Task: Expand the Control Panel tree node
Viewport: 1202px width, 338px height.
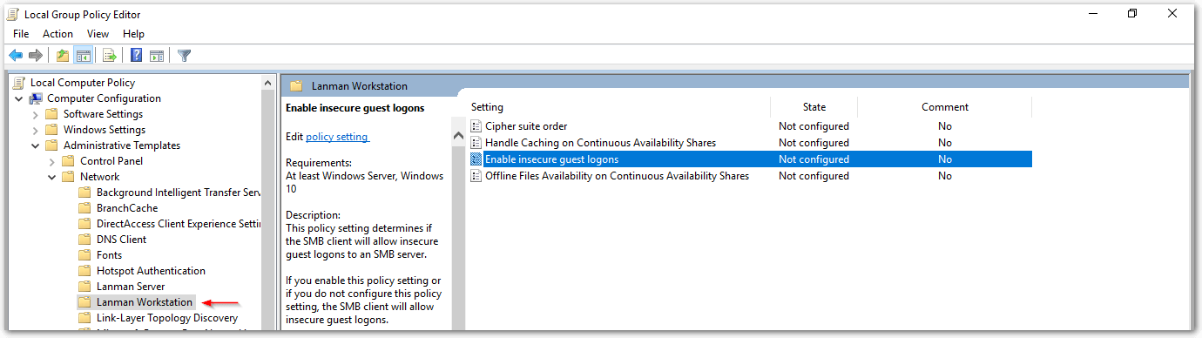Action: pos(52,161)
